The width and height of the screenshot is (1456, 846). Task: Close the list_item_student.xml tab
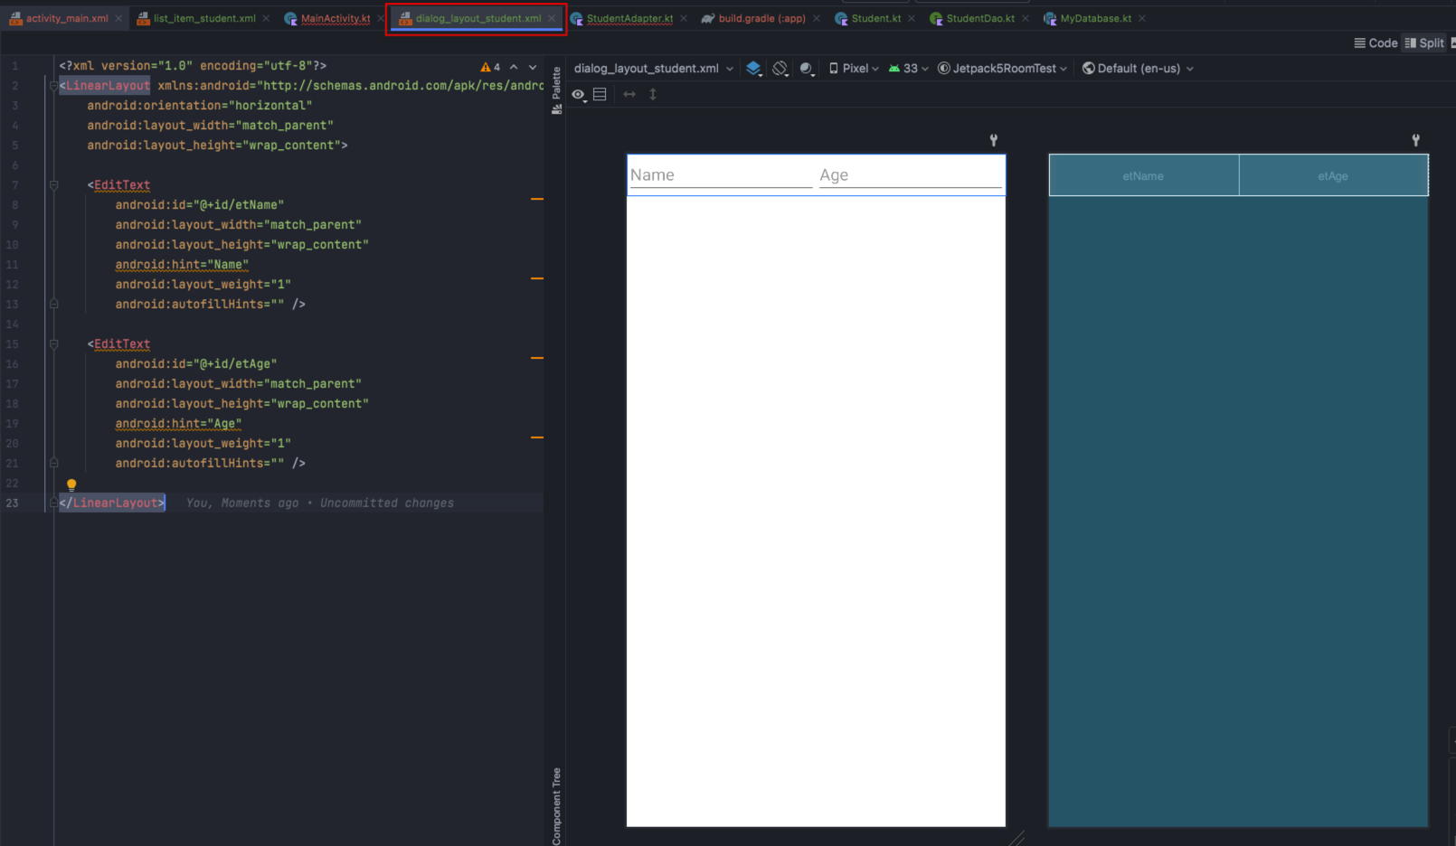click(266, 18)
